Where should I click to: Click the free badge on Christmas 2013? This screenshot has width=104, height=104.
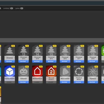(x=27, y=46)
